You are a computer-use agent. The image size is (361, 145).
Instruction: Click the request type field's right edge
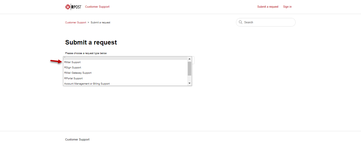click(193, 60)
